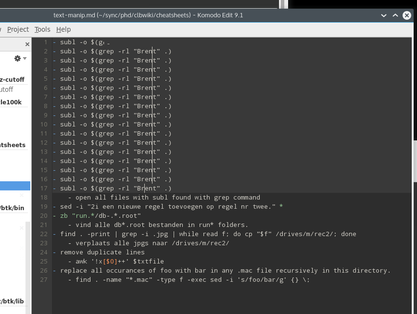Open the Tools menu
The image size is (417, 314).
click(x=42, y=29)
